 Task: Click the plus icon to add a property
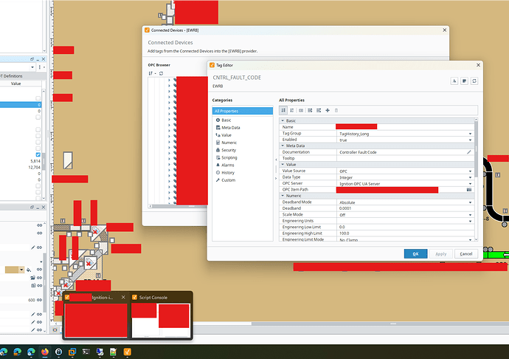coord(328,111)
